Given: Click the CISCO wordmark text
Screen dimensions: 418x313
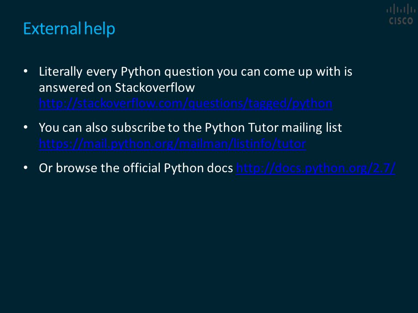Looking at the screenshot, I should coord(401,21).
